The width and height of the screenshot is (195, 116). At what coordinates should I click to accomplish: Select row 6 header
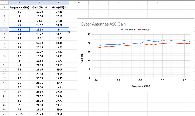[x=4, y=29]
